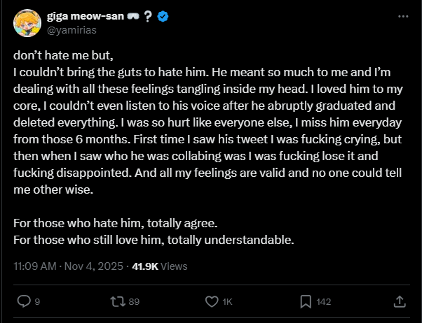The image size is (422, 323).
Task: Like the post with the heart icon
Action: 212,301
